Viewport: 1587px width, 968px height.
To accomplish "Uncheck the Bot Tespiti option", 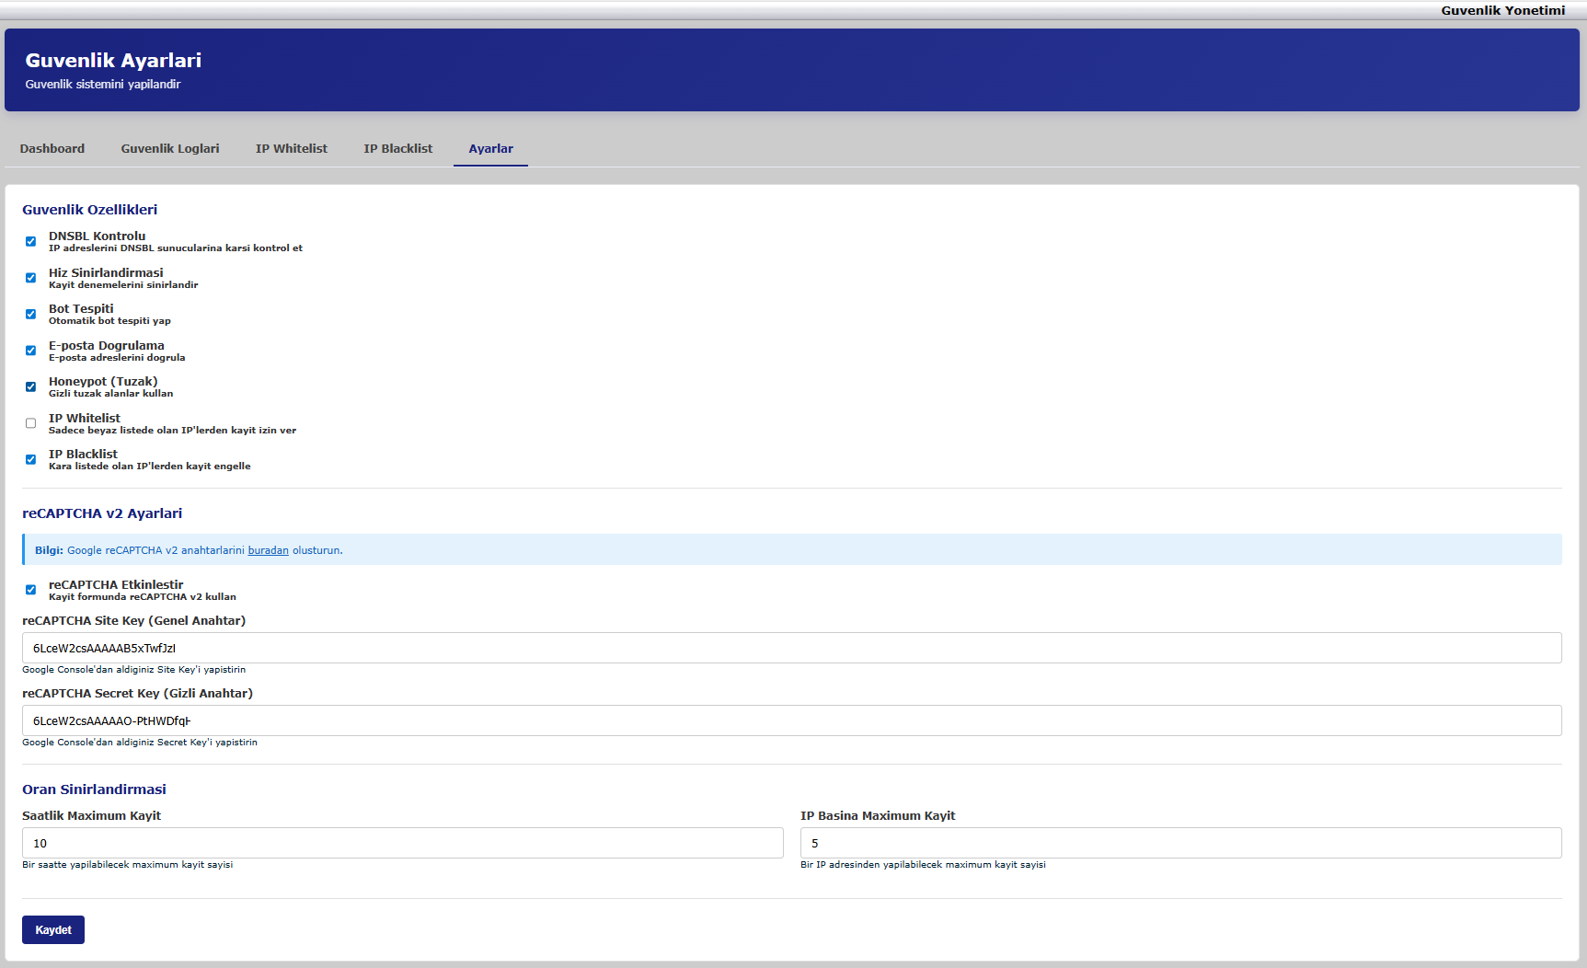I will click(x=30, y=315).
